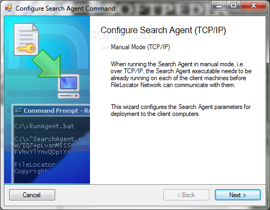Click the green arrow graphic in the banner
Image resolution: width=270 pixels, height=210 pixels.
coord(48,64)
